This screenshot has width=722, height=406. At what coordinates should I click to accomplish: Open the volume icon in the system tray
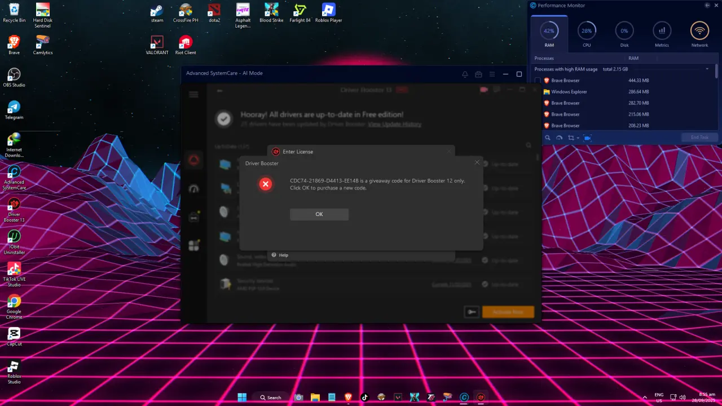click(684, 397)
